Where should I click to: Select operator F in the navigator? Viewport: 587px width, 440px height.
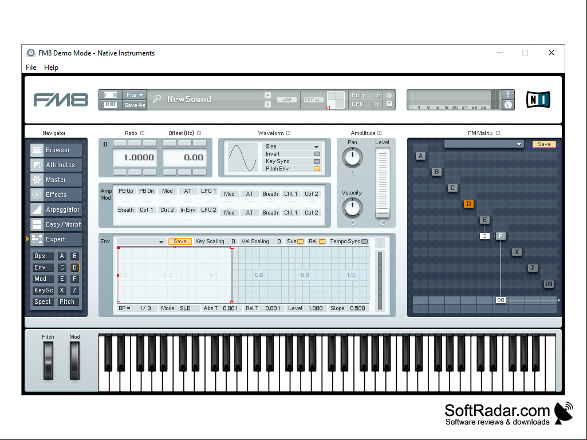74,279
